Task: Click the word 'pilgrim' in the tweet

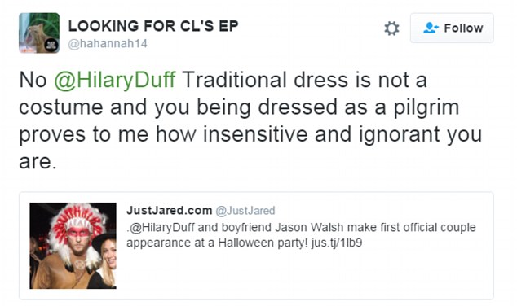Action: tap(426, 108)
